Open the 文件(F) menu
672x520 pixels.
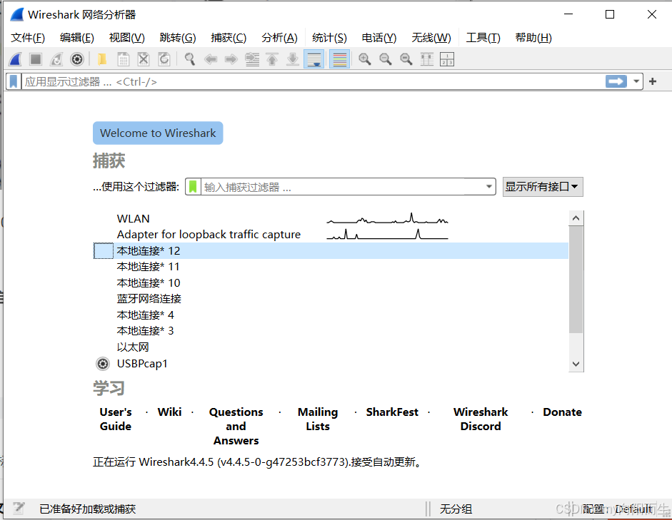click(28, 38)
